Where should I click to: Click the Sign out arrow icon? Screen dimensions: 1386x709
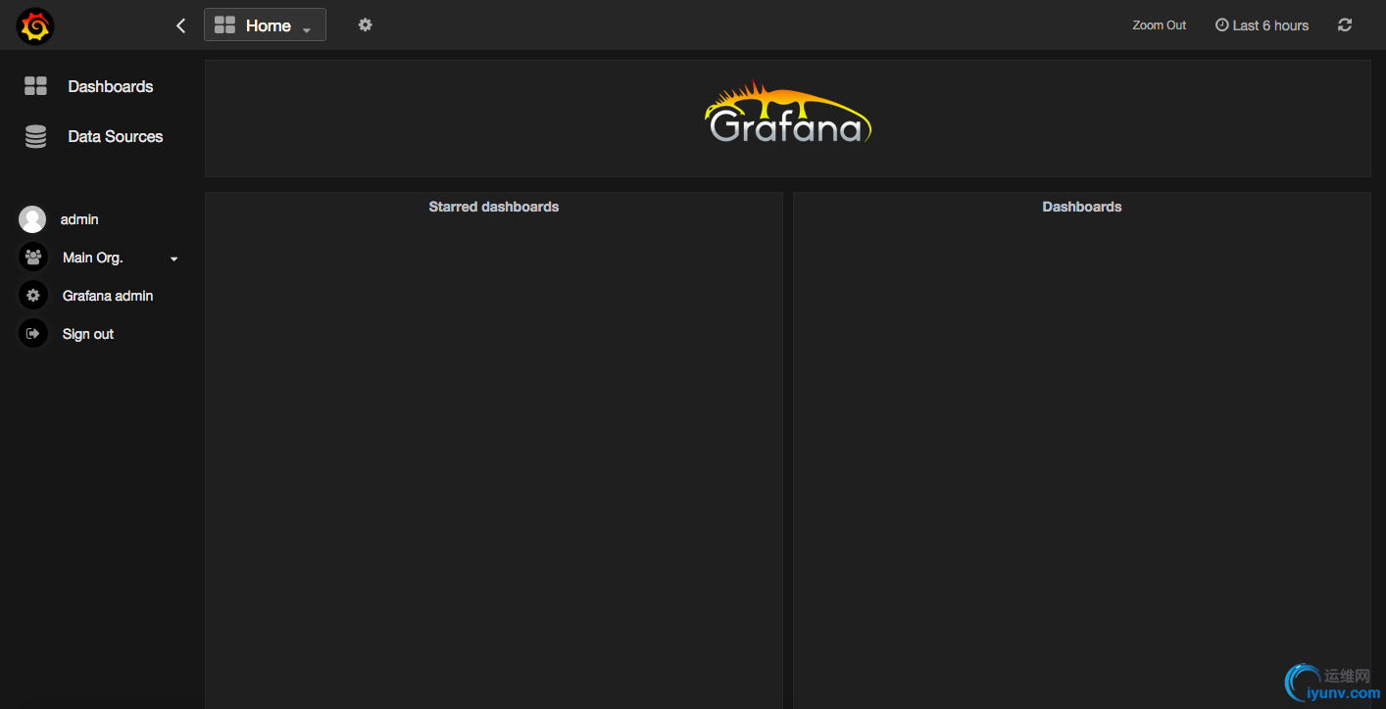33,334
